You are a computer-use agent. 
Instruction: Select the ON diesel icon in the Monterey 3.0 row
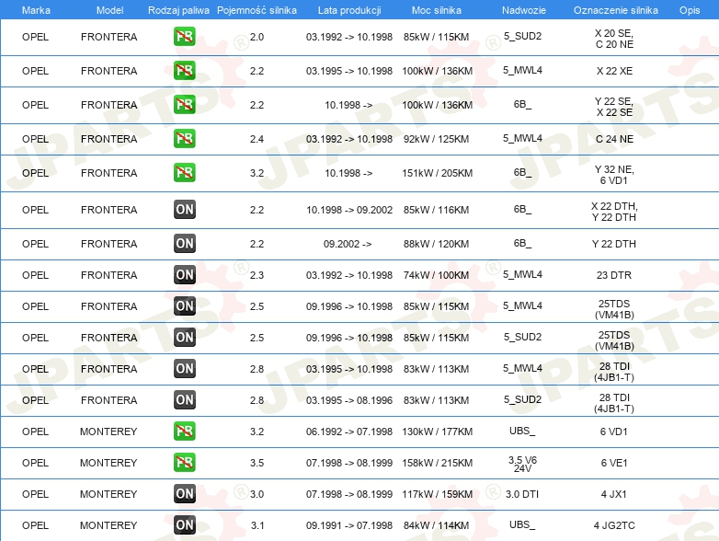pos(184,494)
